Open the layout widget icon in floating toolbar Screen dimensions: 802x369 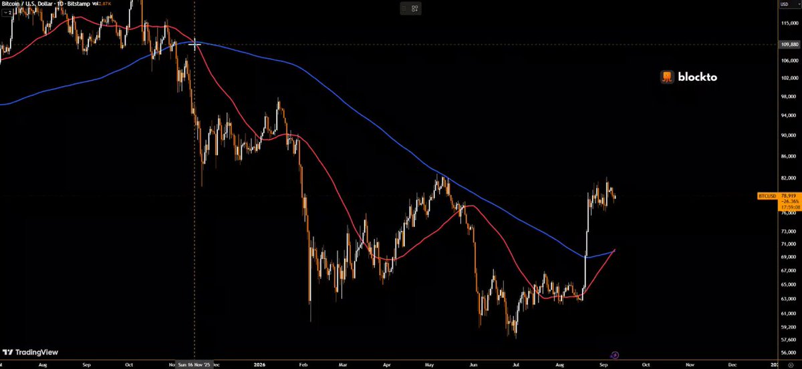[x=415, y=9]
